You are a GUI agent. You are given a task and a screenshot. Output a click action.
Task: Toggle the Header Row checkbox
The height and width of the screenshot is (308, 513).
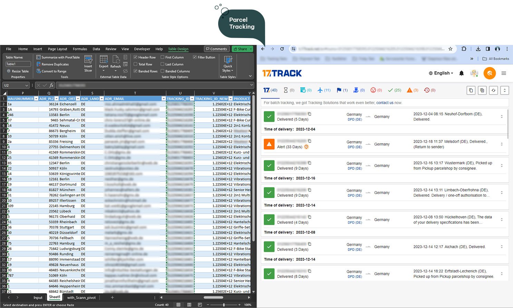[136, 57]
